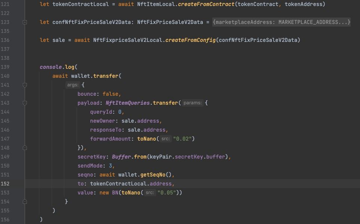Click the fold end marker at line 154
The height and width of the screenshot is (224, 360).
(25, 202)
